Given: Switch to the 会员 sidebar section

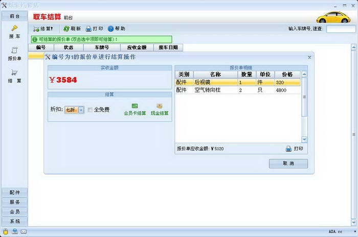Looking at the screenshot, I should 15,211.
